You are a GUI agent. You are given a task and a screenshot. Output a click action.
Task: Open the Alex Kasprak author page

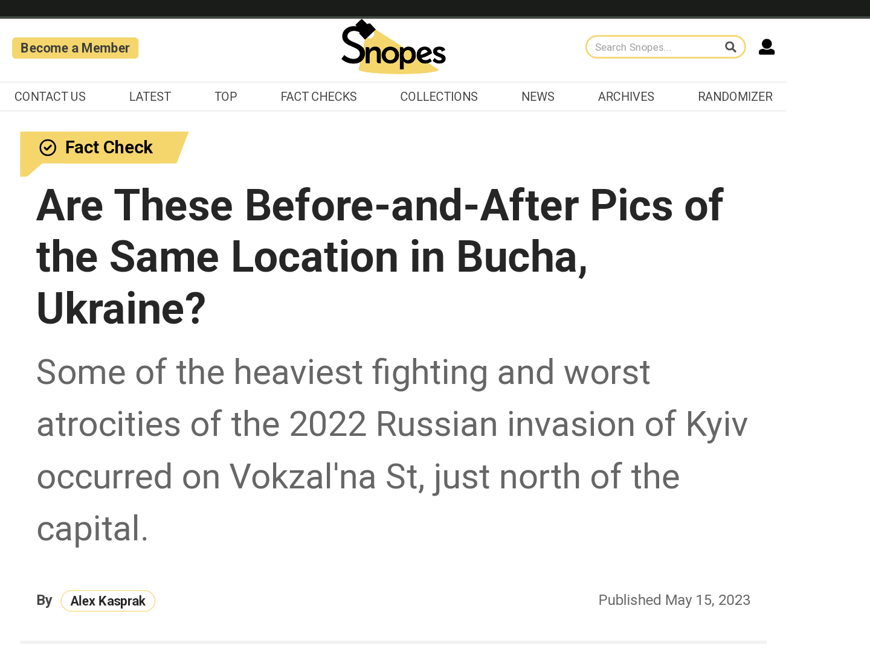[x=108, y=601]
